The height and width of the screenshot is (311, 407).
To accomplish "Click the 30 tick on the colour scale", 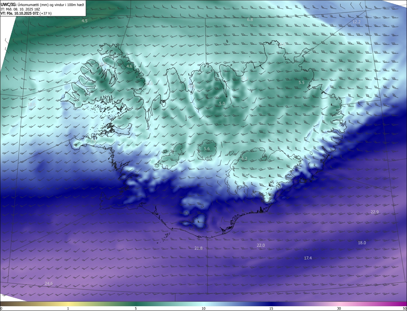I will [339, 308].
